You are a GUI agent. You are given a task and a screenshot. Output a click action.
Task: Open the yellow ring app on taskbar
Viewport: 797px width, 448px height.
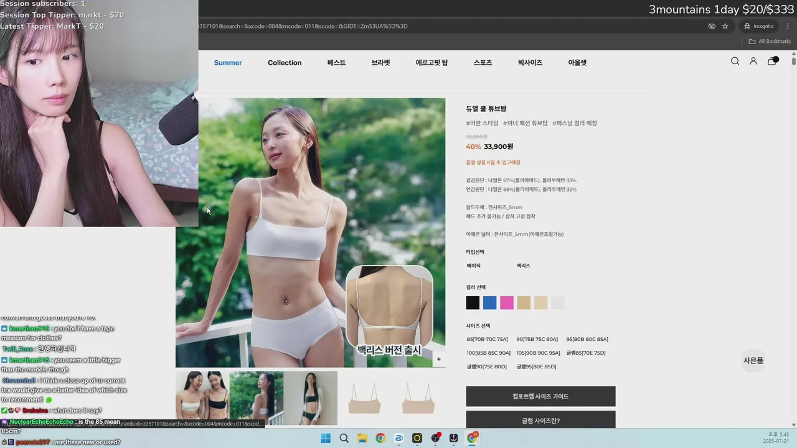tap(417, 438)
